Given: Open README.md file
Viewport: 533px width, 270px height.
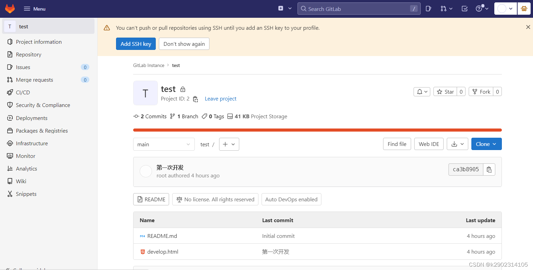Looking at the screenshot, I should [x=162, y=236].
